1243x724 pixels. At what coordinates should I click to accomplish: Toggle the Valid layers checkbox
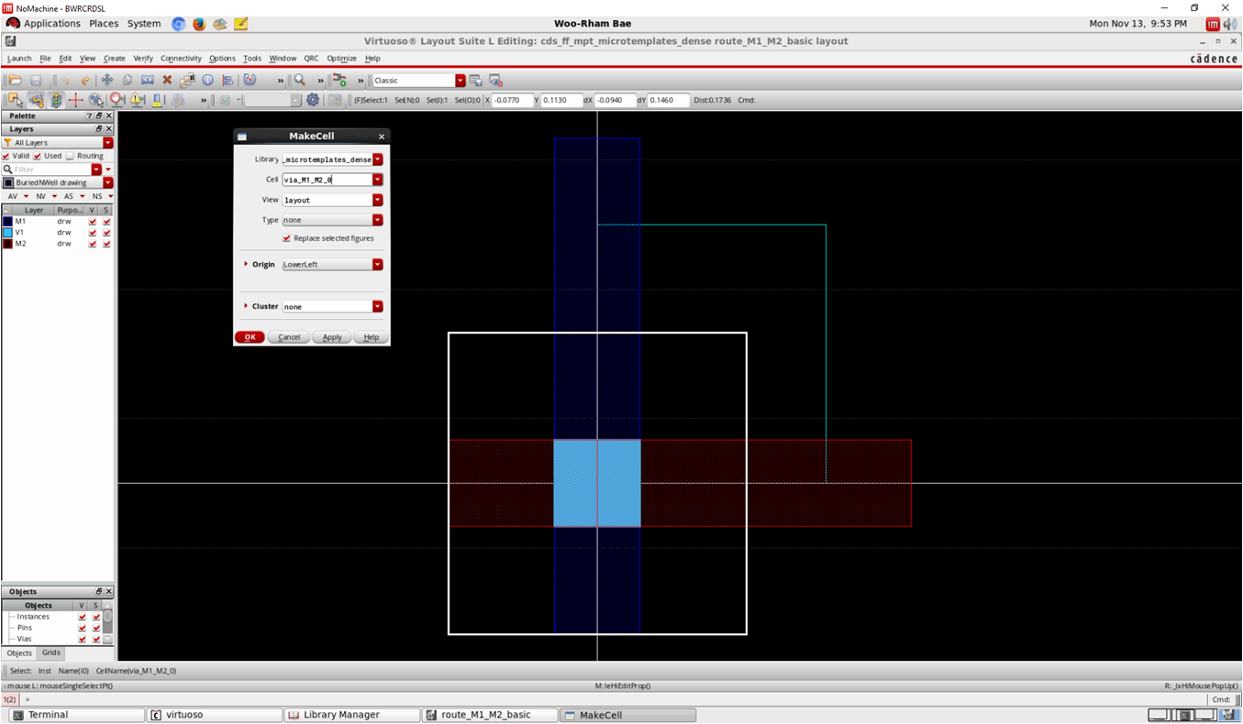pyautogui.click(x=6, y=156)
